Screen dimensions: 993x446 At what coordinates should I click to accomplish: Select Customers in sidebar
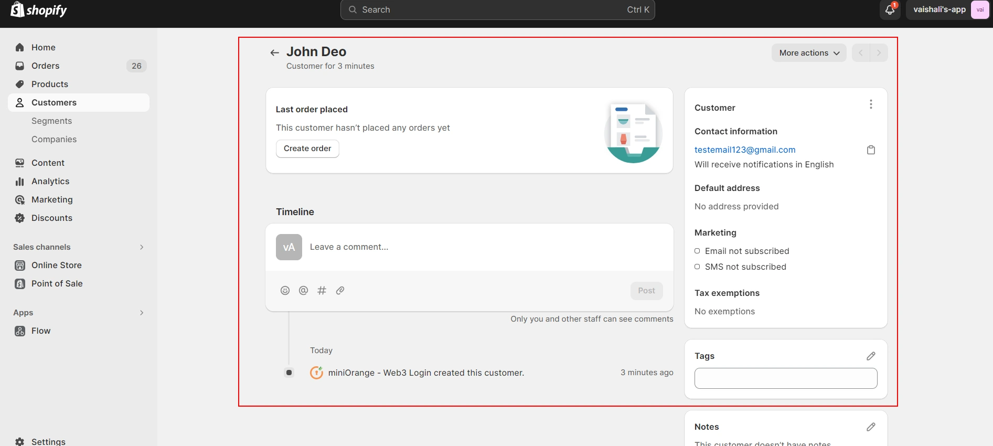tap(79, 102)
